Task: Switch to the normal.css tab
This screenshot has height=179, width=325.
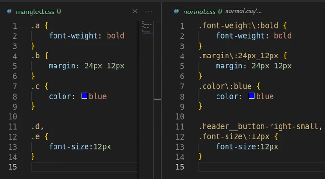Action: (199, 12)
